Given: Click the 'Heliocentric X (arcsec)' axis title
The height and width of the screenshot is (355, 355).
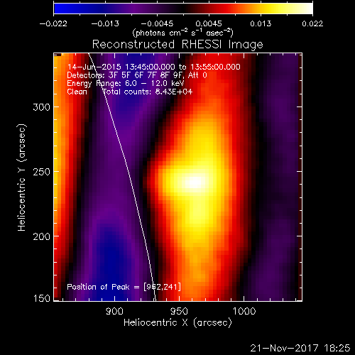Looking at the screenshot, I should pos(177,323).
